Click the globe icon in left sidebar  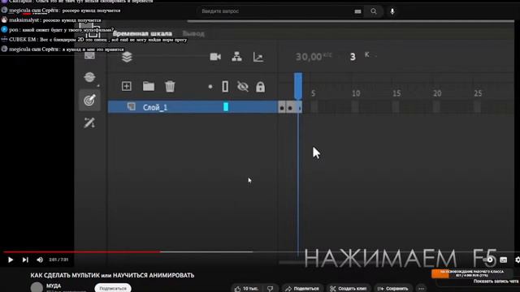(x=89, y=77)
